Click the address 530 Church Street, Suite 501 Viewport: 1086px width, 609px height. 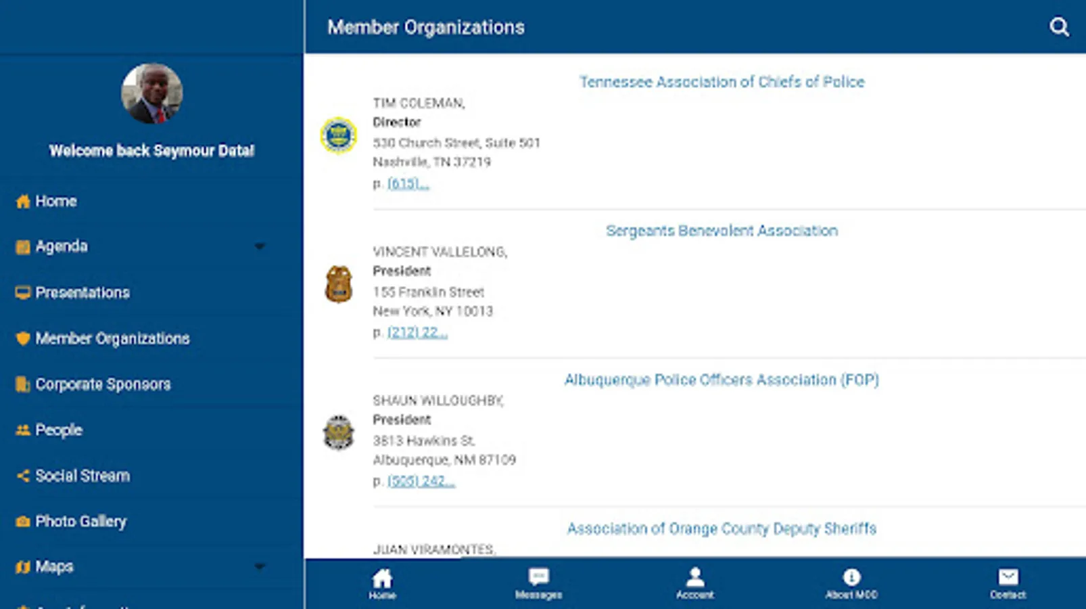point(456,143)
